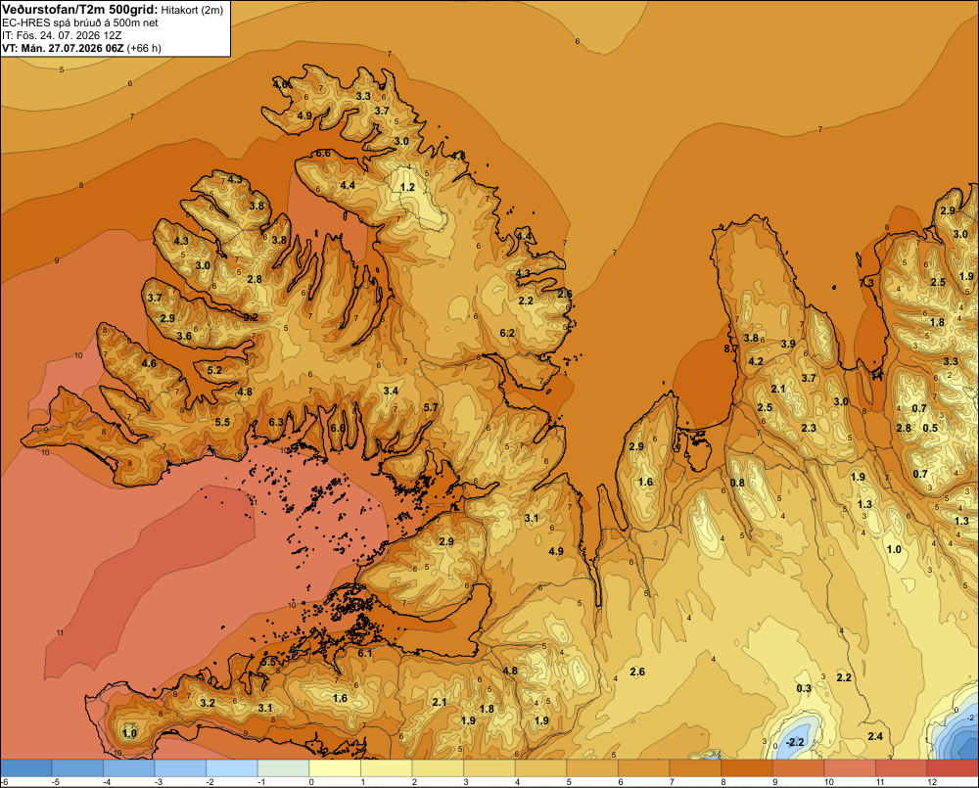Click the temperature value '0.3' on the map

coord(804,688)
